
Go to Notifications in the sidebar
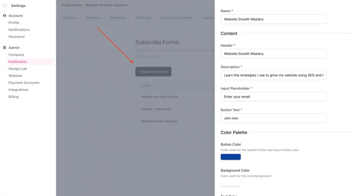(x=19, y=30)
